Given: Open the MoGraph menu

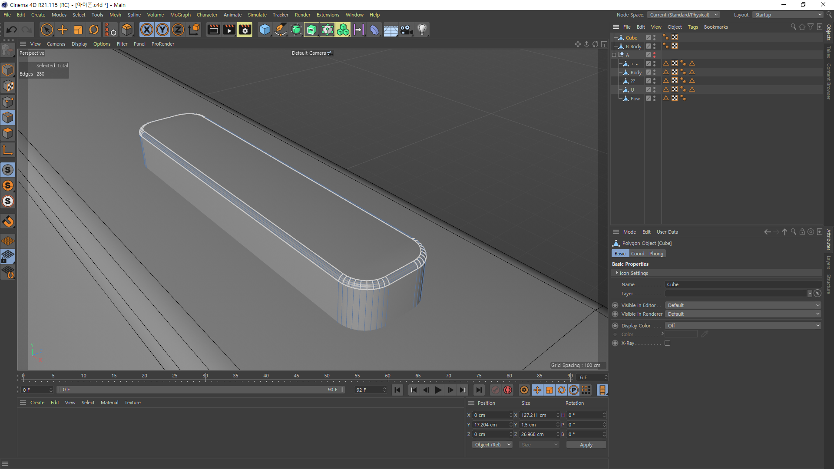Looking at the screenshot, I should (180, 15).
